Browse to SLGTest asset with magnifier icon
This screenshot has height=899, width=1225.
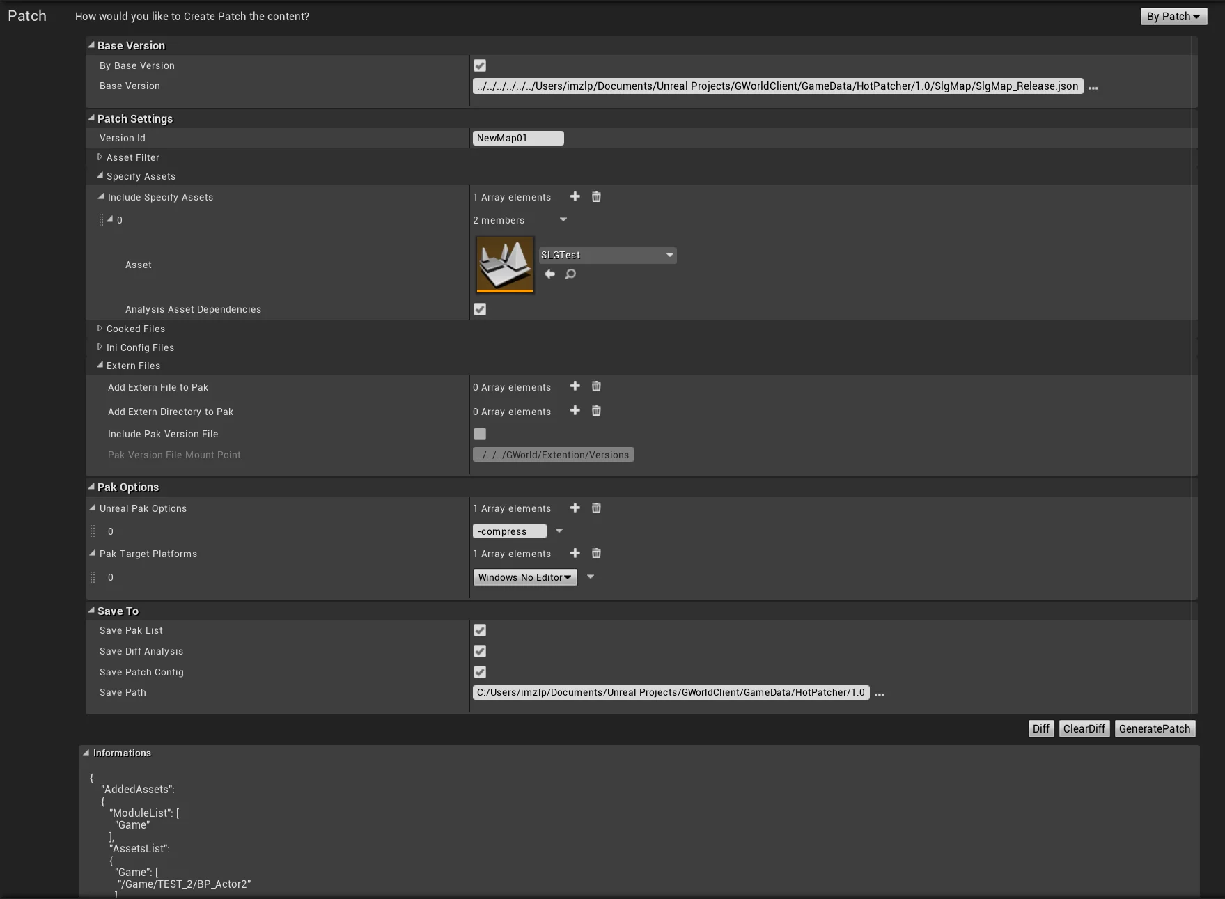point(570,274)
